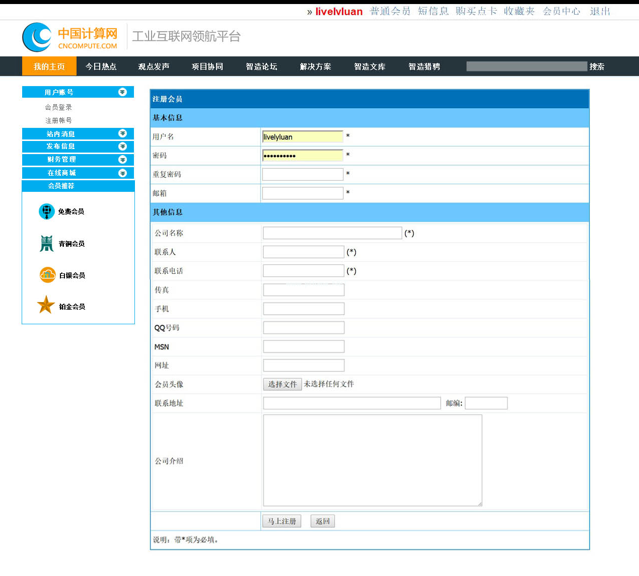Click the 选择文件 avatar upload button
639x576 pixels.
coord(282,384)
